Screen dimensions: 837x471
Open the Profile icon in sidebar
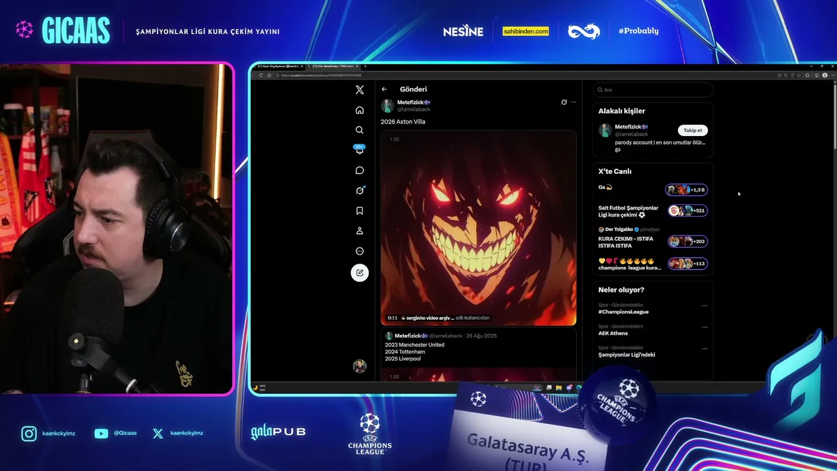tap(360, 231)
